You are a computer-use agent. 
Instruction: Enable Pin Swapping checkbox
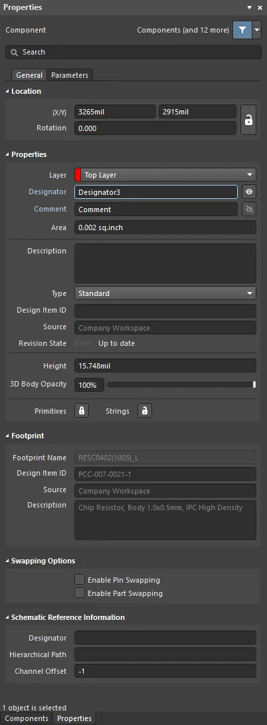click(80, 580)
